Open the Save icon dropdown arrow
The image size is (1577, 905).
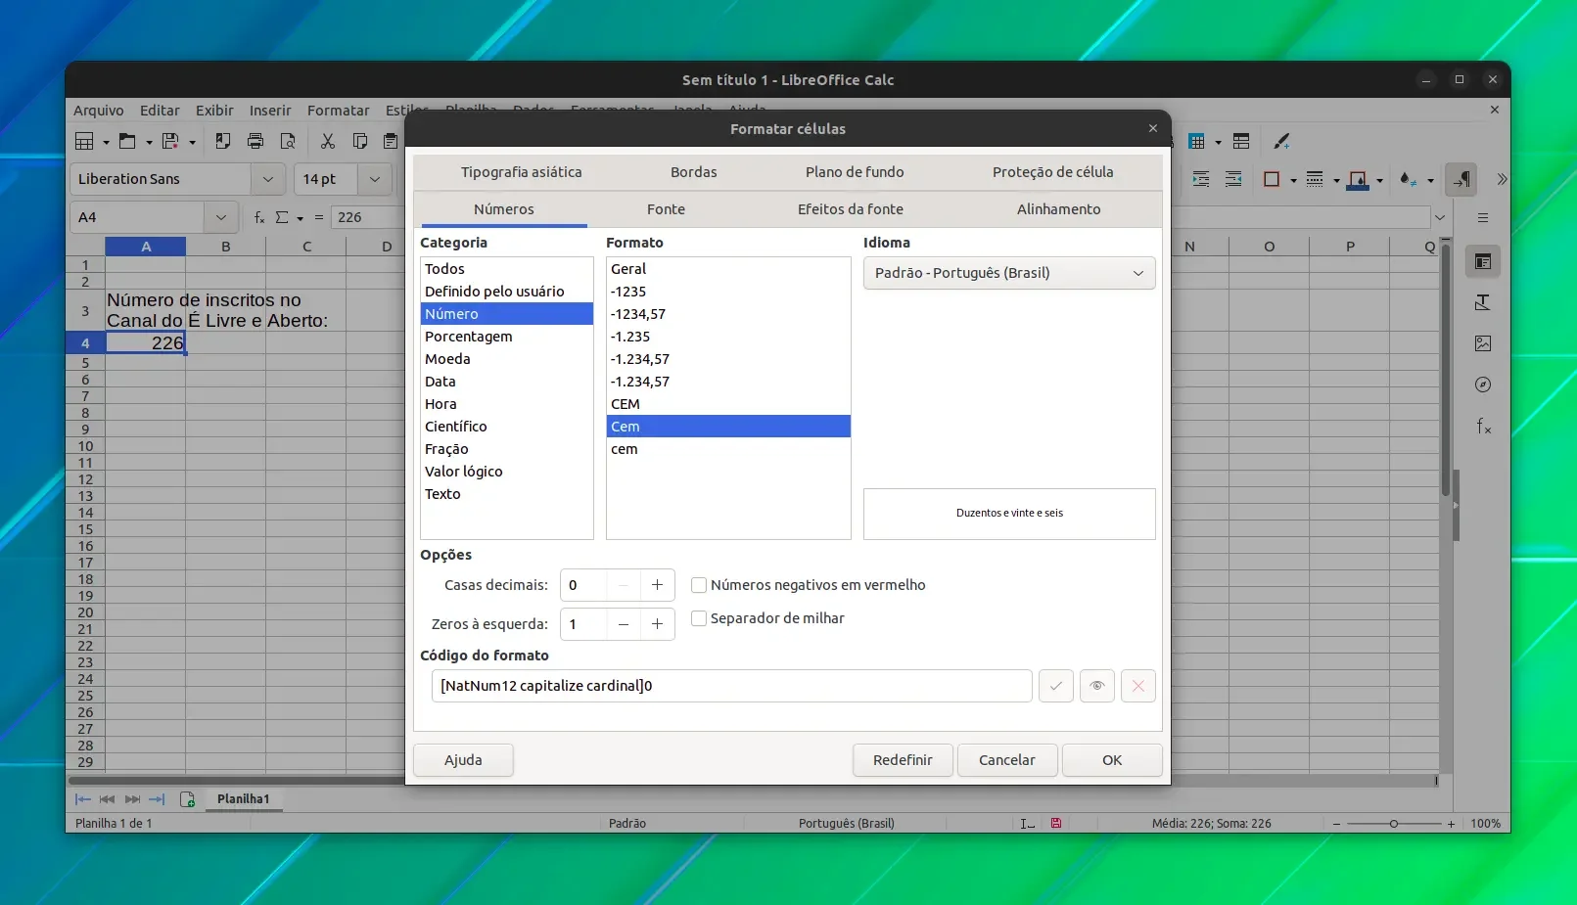click(x=192, y=142)
